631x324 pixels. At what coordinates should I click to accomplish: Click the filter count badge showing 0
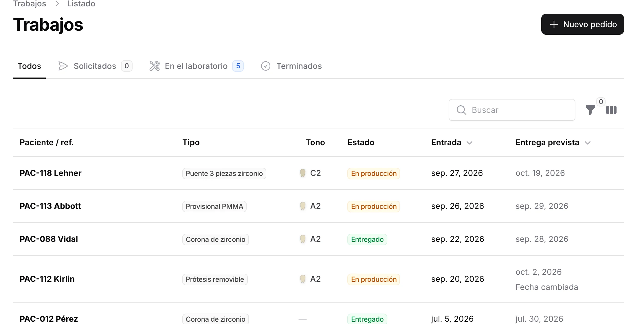tap(601, 102)
